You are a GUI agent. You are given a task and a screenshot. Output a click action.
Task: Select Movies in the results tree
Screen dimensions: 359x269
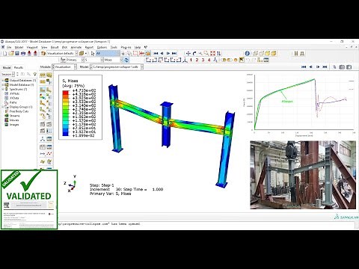[x=14, y=120]
